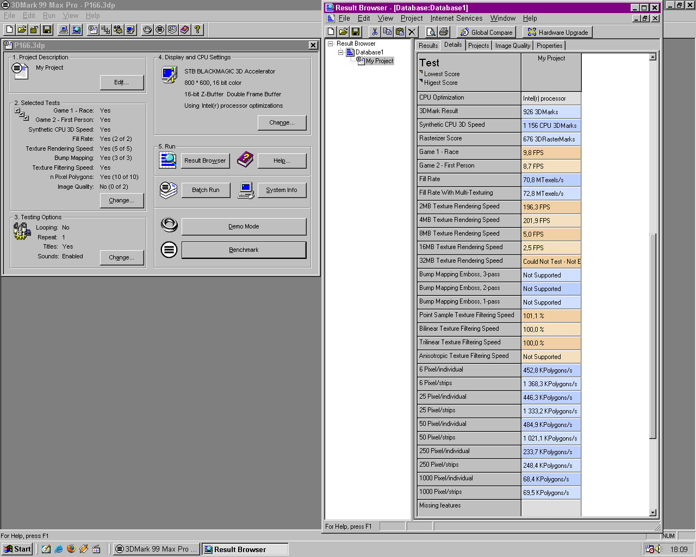Click Change button under Display and CPU Settings
The height and width of the screenshot is (557, 696).
282,122
